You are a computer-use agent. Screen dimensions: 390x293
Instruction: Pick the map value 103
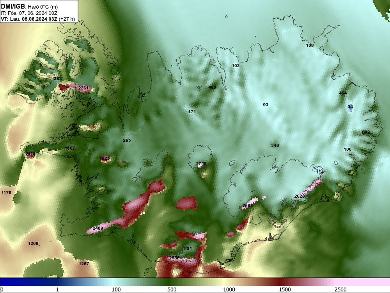(236, 66)
